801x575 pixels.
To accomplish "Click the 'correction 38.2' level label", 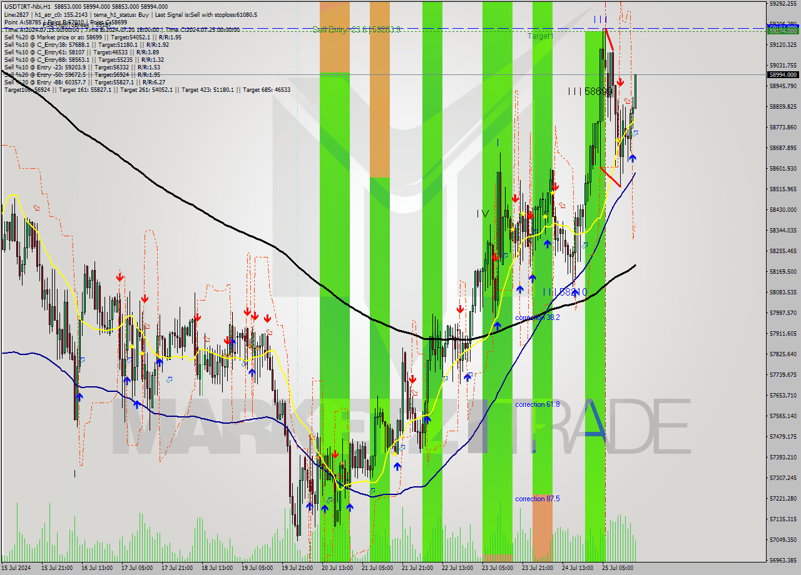I will pyautogui.click(x=537, y=317).
